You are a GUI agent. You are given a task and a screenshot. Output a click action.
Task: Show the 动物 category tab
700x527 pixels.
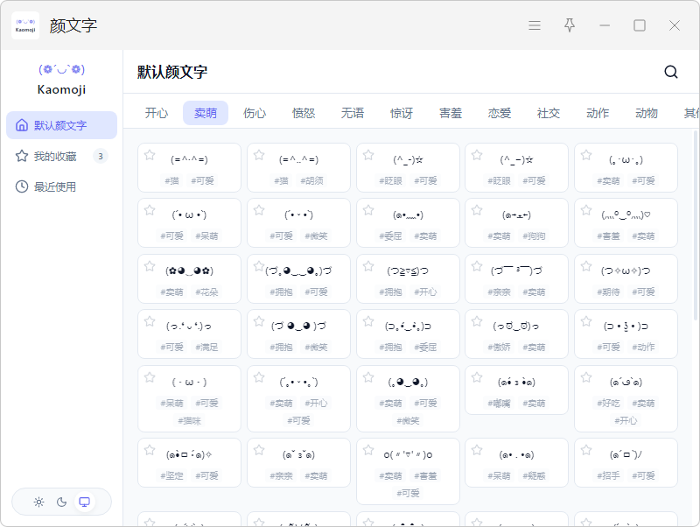click(646, 113)
